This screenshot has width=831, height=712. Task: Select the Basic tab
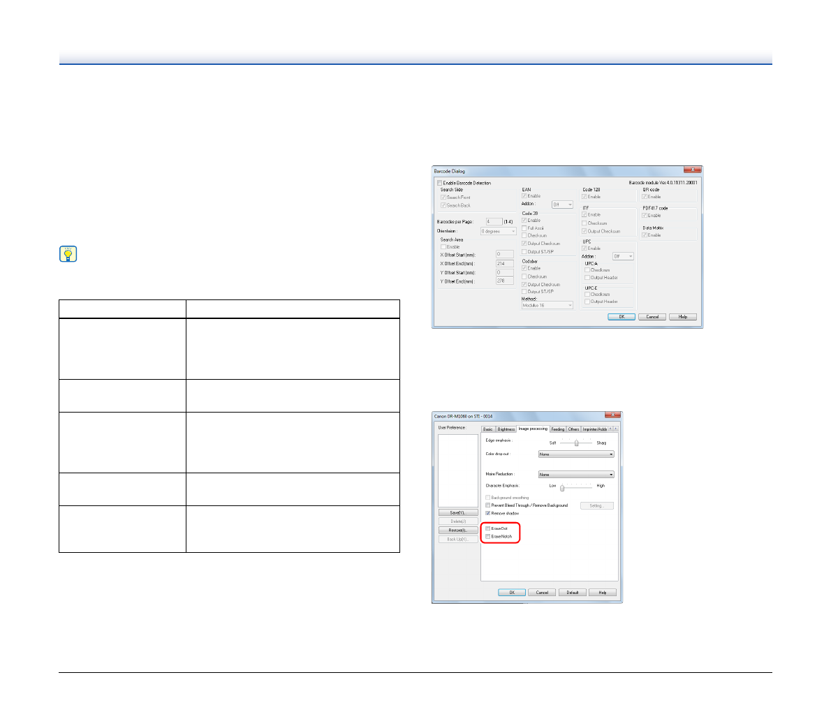coord(488,429)
